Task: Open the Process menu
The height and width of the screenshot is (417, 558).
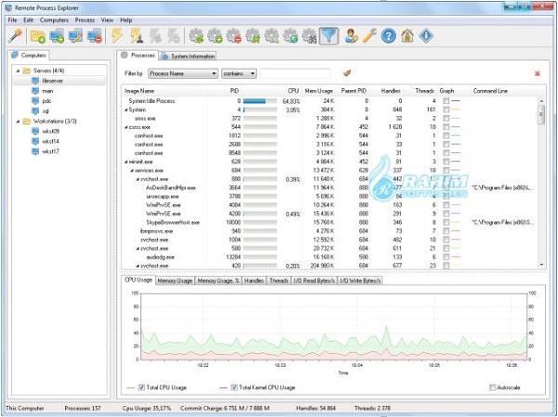Action: pyautogui.click(x=84, y=20)
